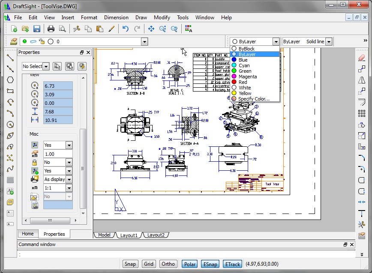Select the Rectangle draw tool
The height and width of the screenshot is (273, 372).
click(10, 91)
